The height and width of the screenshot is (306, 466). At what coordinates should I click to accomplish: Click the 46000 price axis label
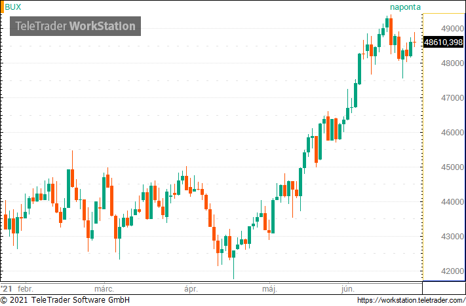tap(452, 133)
